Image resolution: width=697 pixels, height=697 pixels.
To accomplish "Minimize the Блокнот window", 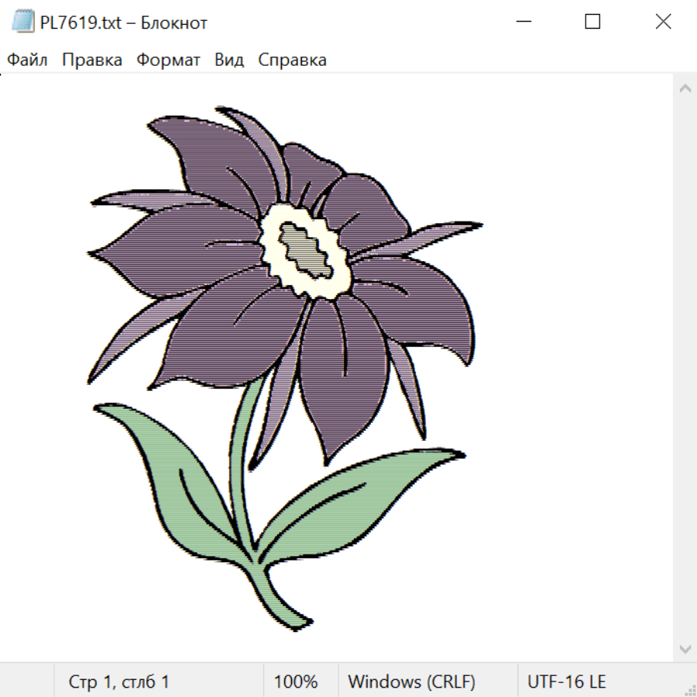I will pyautogui.click(x=524, y=22).
